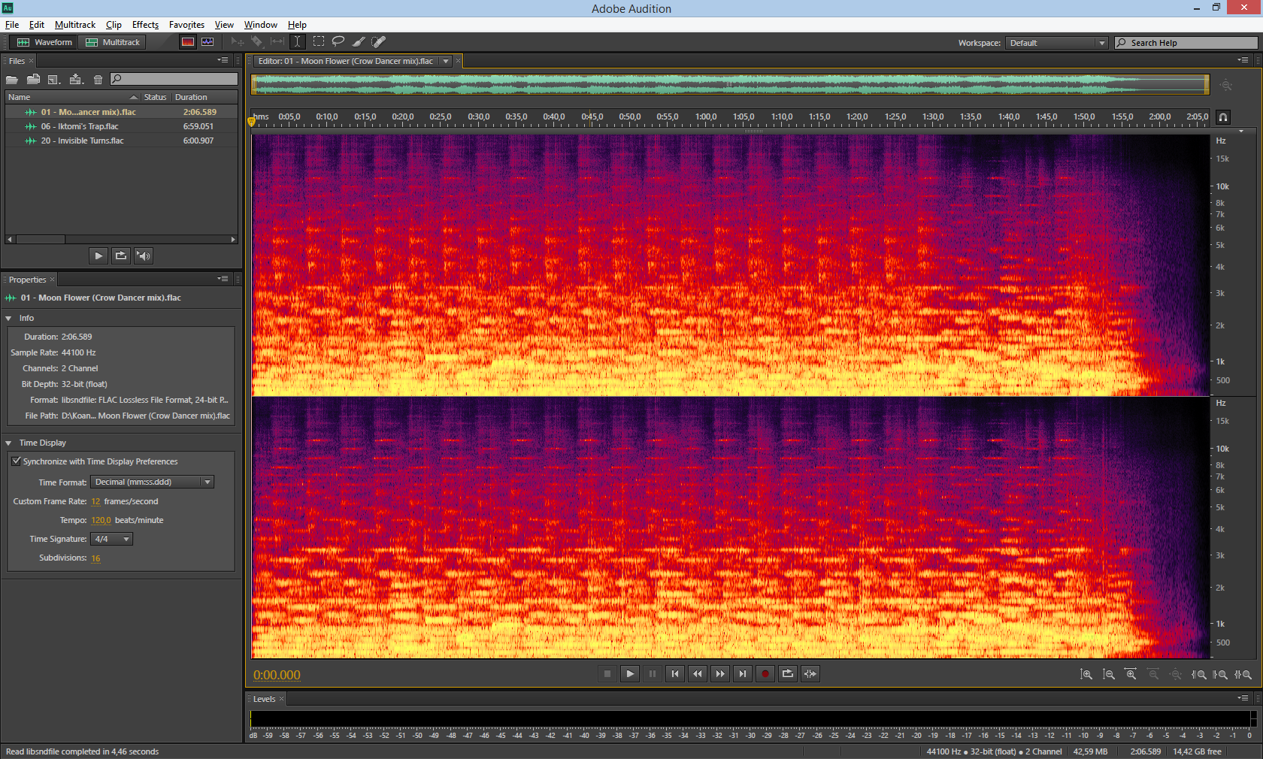Image resolution: width=1263 pixels, height=759 pixels.
Task: Toggle Synchronize with Time Display Preferences checkbox
Action: point(16,461)
